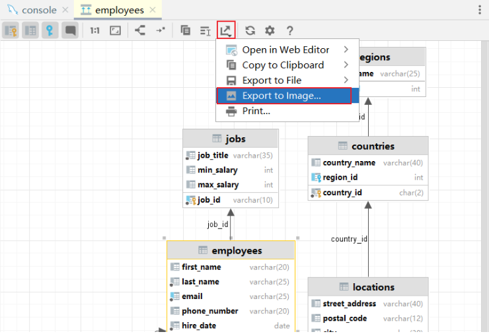Switch to the console tab
Screen dimensions: 489x334
tap(38, 10)
